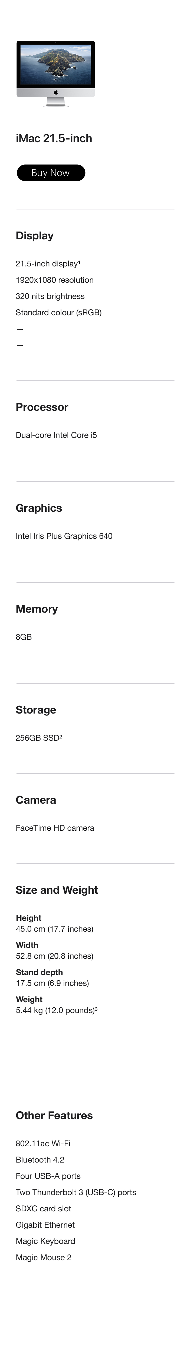Screen dimensions: 178x1369
Task: Click the Size and Weight heading
Action: [x=57, y=890]
